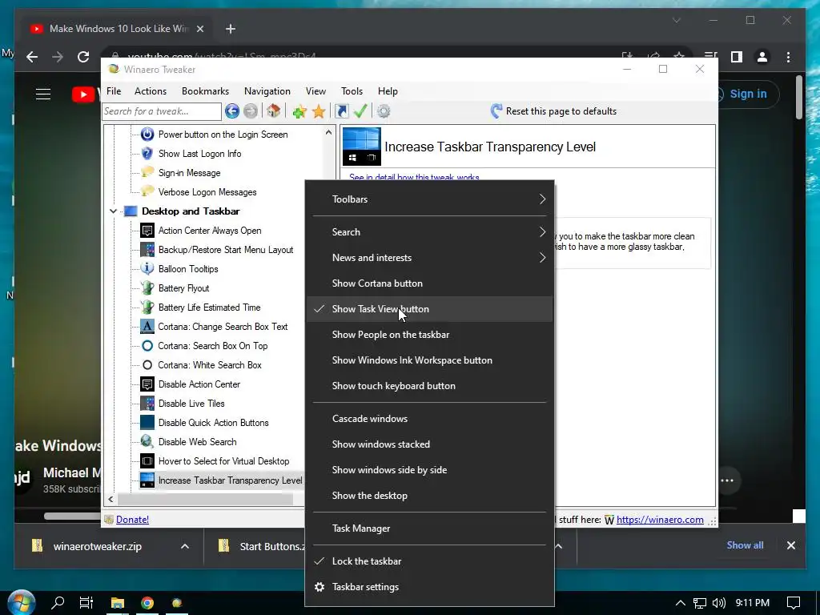Open taskbar search magnifier icon
This screenshot has width=820, height=615.
(x=58, y=602)
